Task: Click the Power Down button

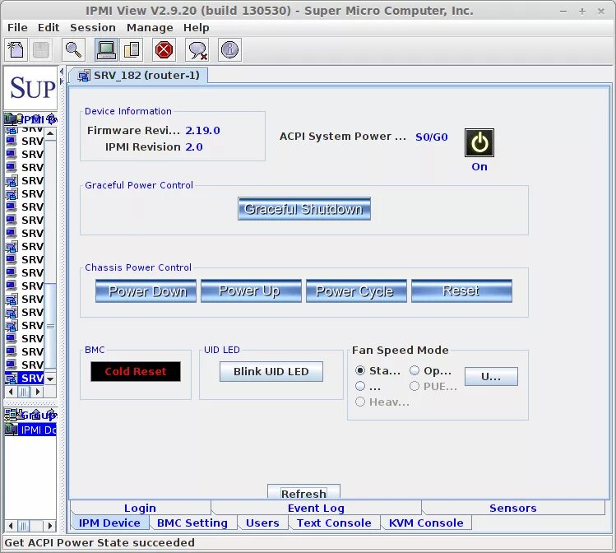Action: tap(146, 290)
